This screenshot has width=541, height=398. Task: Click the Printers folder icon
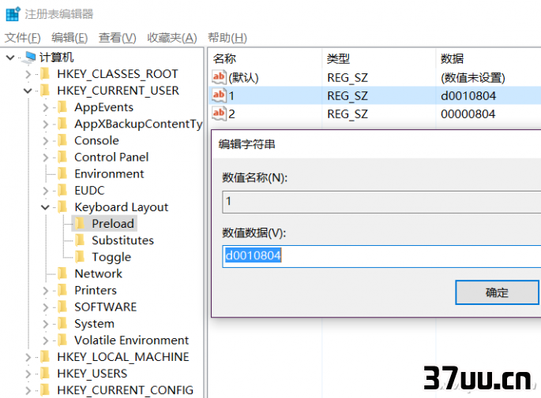click(62, 290)
